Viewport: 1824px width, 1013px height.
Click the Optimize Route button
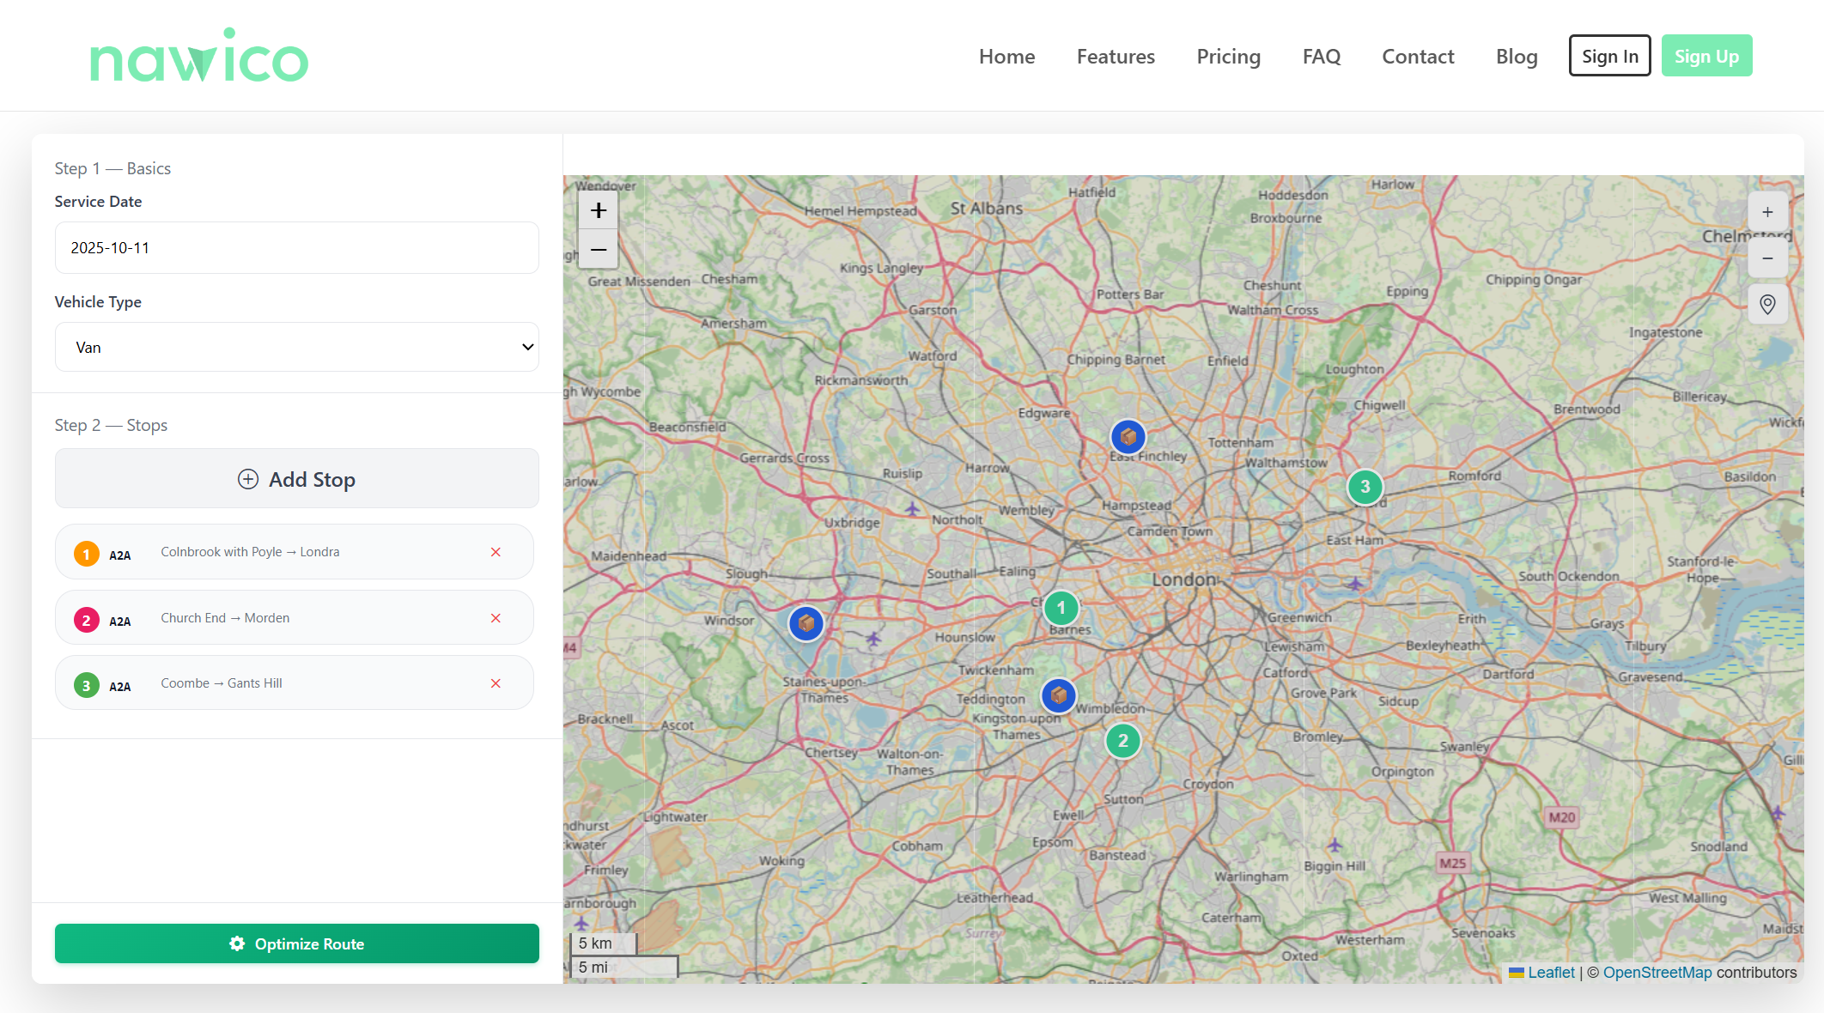[x=297, y=943]
